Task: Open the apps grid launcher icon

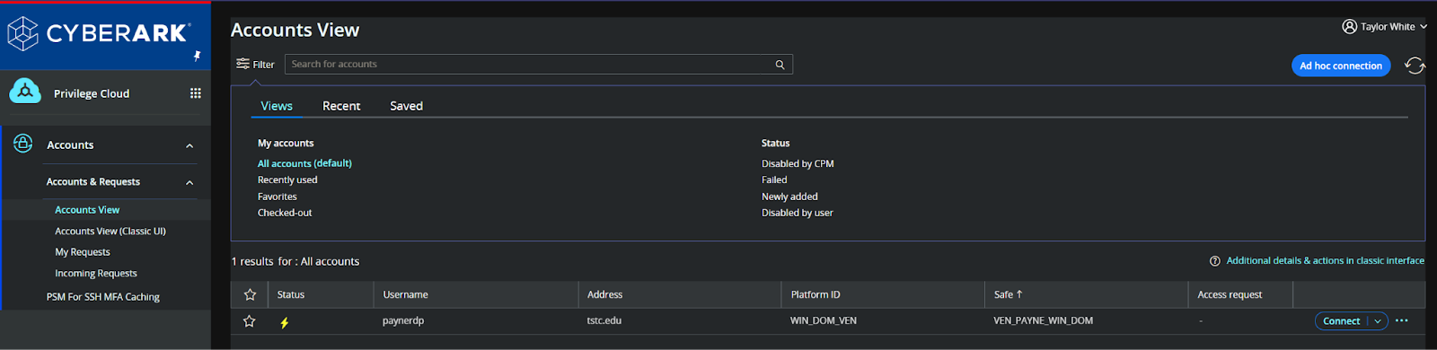Action: tap(195, 93)
